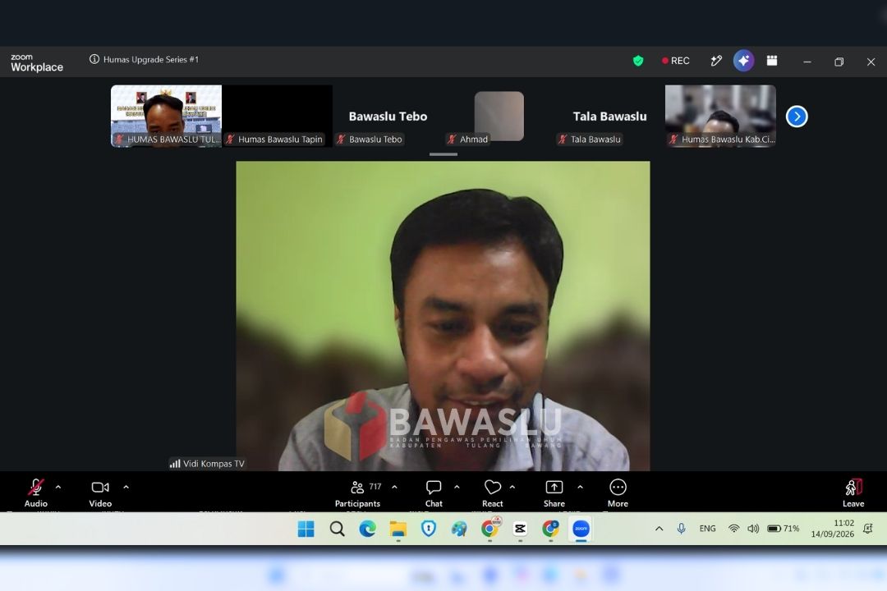Select the Bawaslu Tebo participant tile

[388, 116]
